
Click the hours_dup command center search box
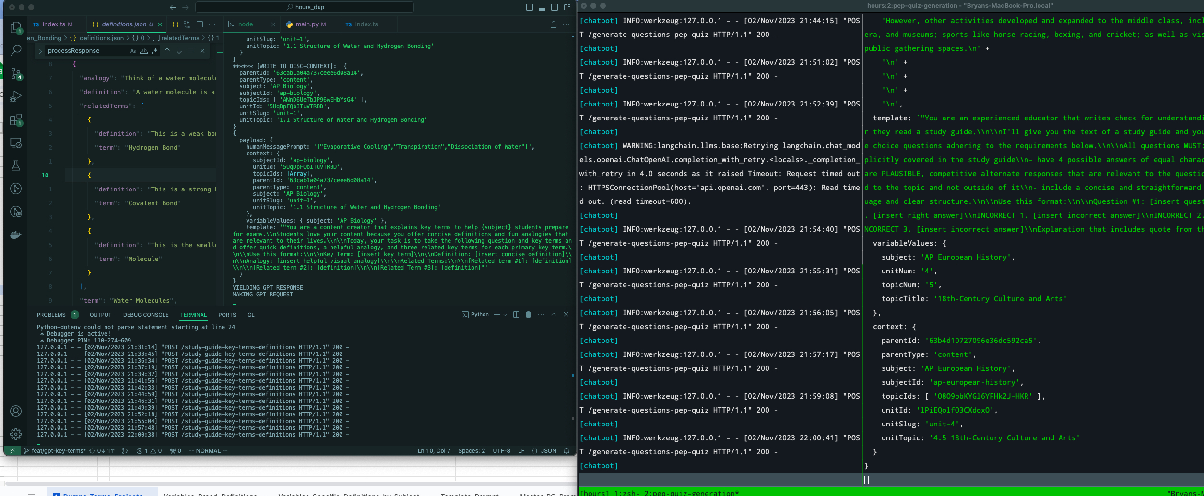click(305, 7)
